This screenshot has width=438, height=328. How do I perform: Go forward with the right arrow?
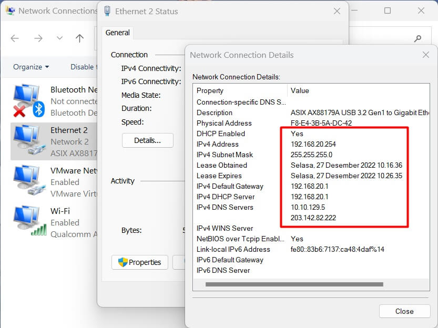38,38
